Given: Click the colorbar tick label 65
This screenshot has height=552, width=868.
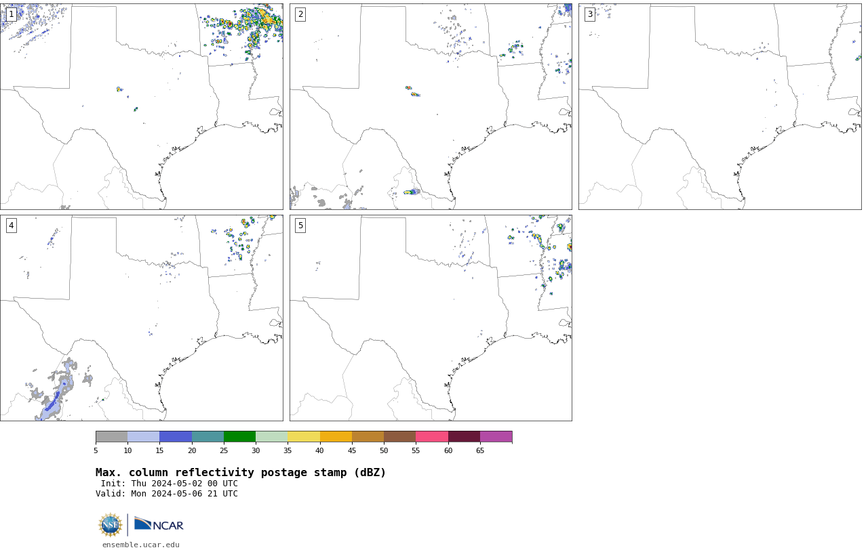Looking at the screenshot, I should click(480, 450).
